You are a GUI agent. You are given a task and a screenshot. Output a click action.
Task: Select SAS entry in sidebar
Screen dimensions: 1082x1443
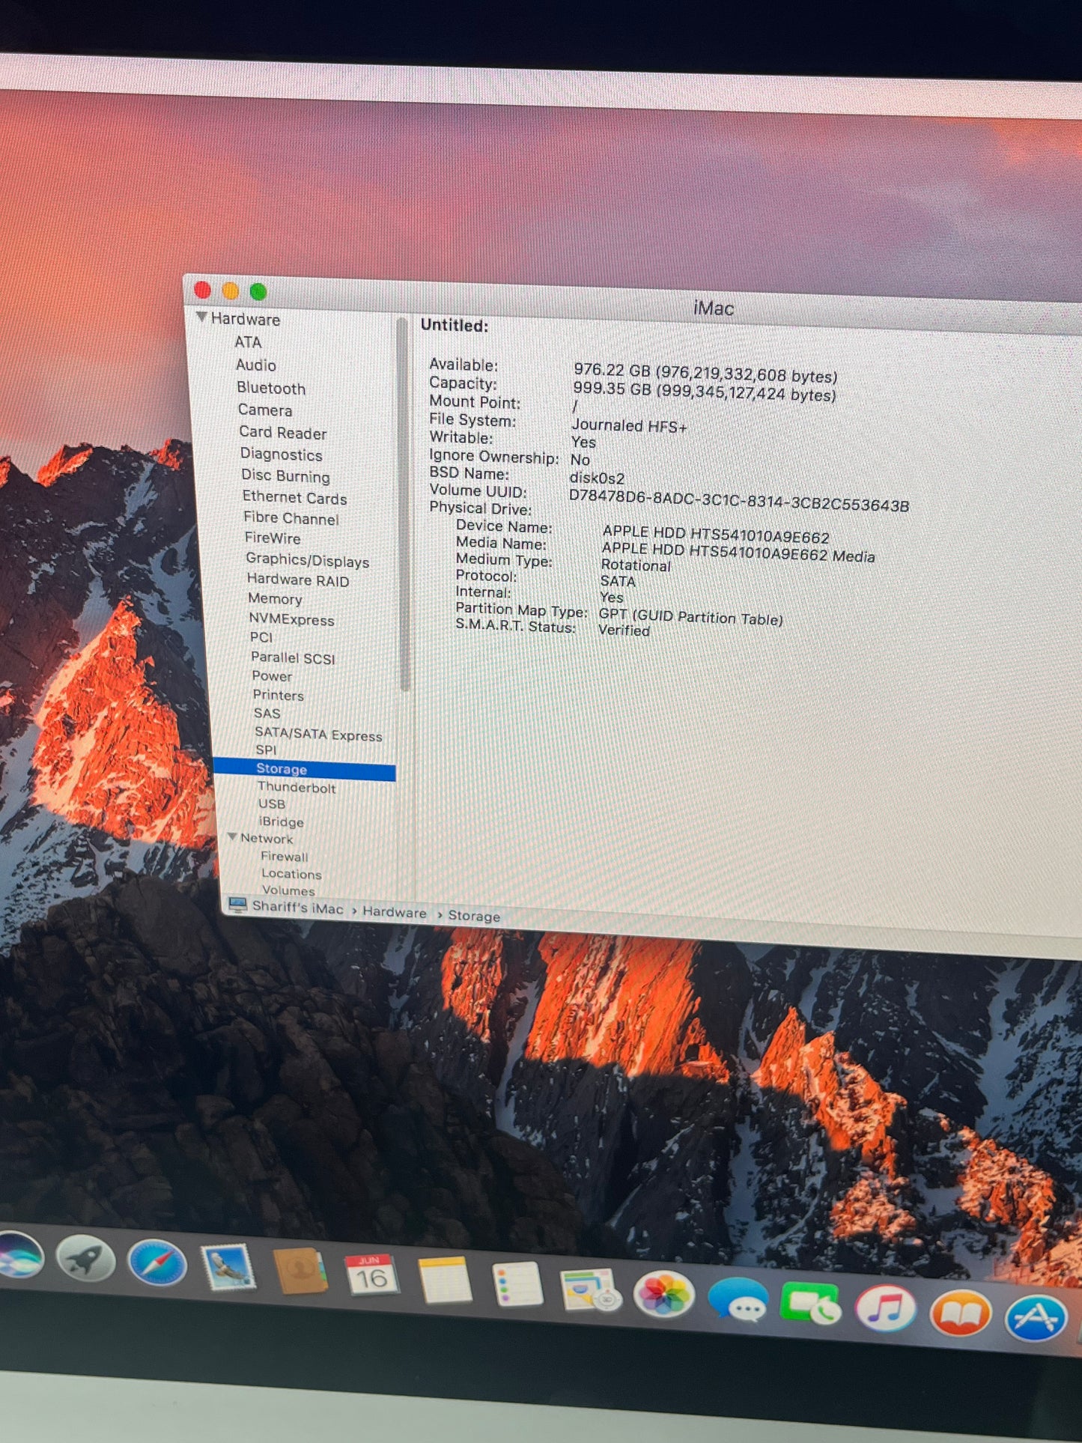click(267, 713)
